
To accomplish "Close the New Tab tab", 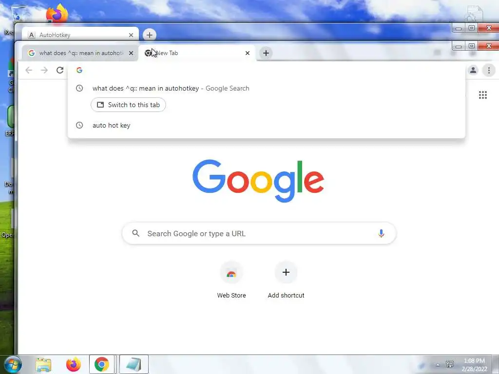I will [247, 53].
